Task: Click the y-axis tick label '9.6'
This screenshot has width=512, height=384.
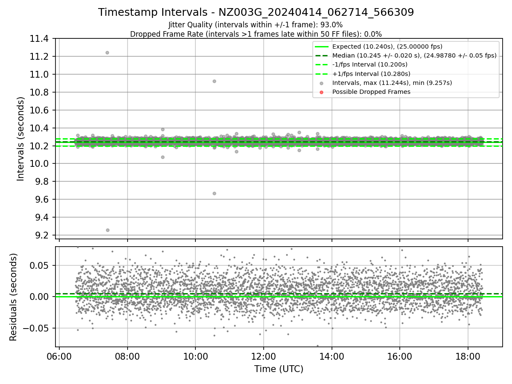Action: pos(43,200)
